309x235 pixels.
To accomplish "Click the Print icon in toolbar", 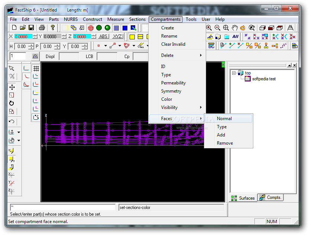I will pos(42,28).
